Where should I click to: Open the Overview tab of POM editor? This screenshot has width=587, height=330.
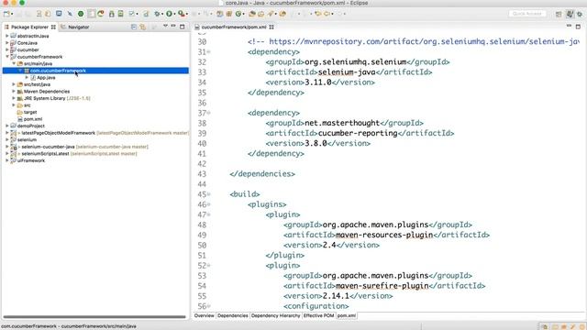[x=204, y=315]
